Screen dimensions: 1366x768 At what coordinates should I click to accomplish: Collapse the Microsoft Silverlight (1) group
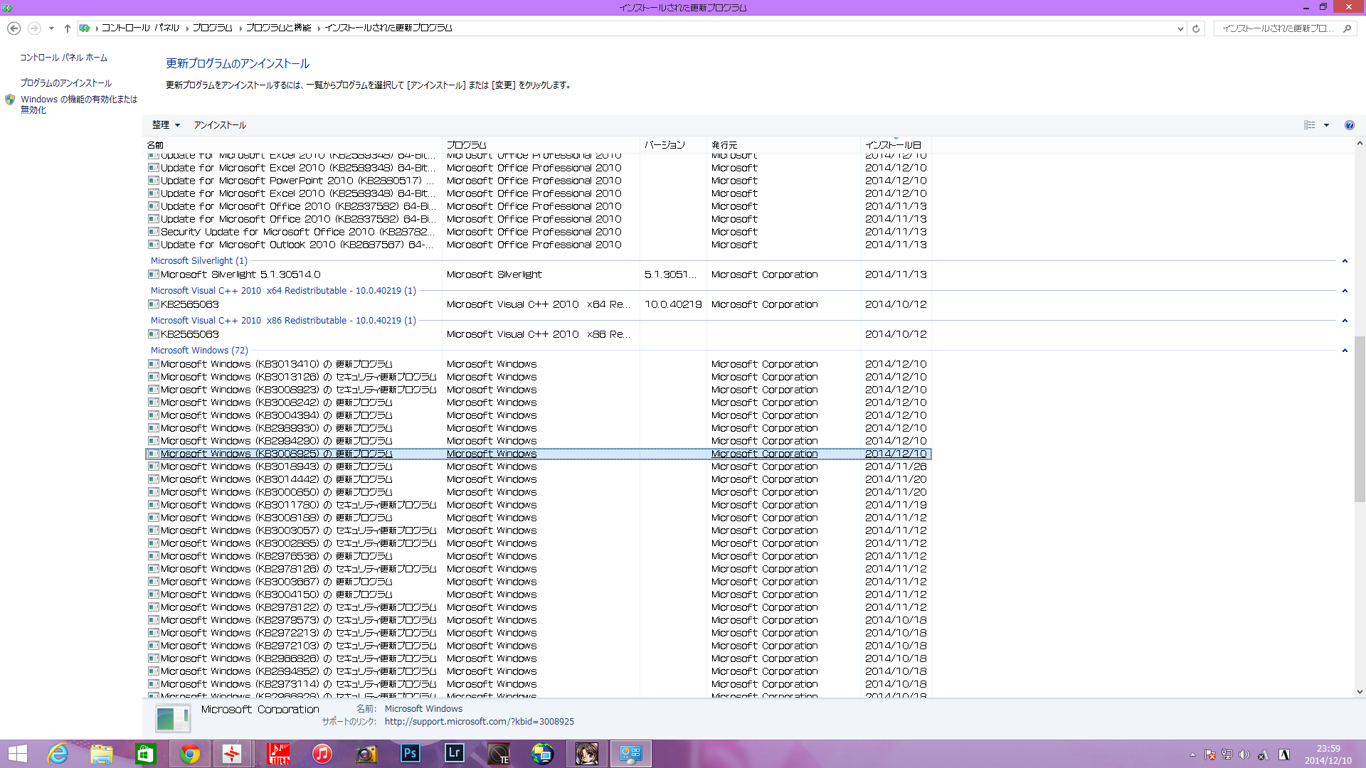(x=1345, y=261)
